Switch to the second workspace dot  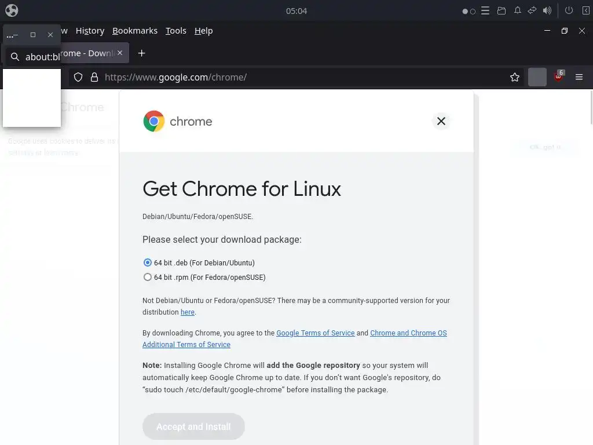(473, 12)
